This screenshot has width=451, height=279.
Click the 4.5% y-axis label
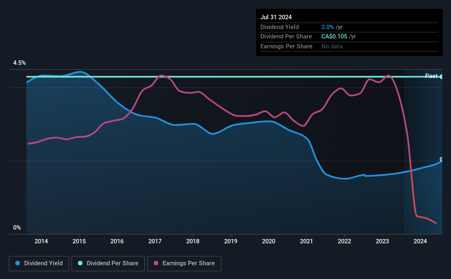pyautogui.click(x=19, y=63)
